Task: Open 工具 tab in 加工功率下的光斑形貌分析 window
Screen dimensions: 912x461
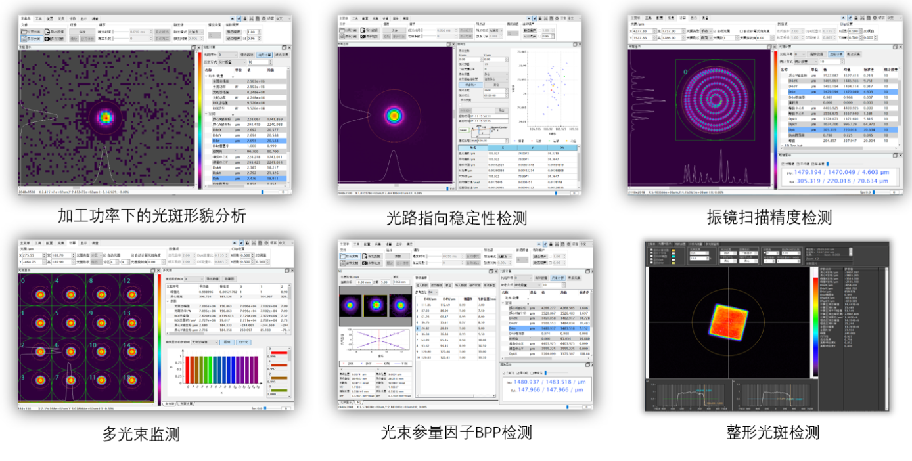Action: (x=39, y=18)
